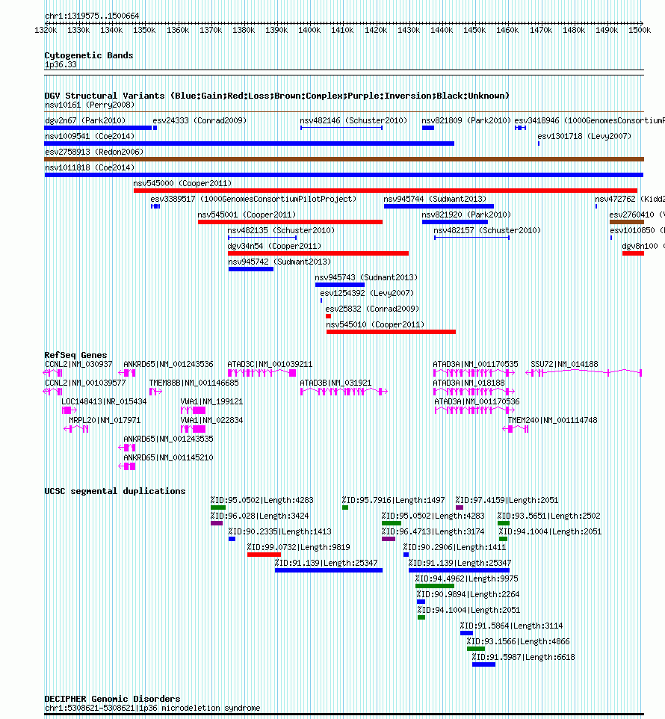Viewport: 665px width, 719px height.
Task: Select the 1p36.33 cytogenetic band label
Action: click(61, 65)
